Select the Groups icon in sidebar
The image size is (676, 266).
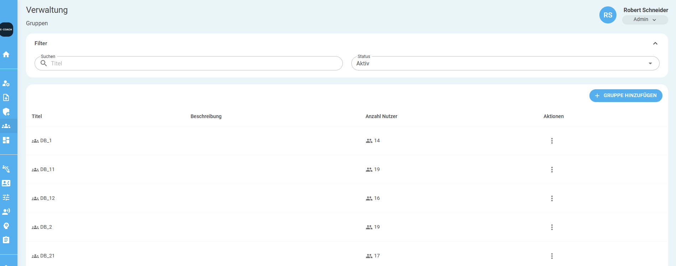tap(6, 126)
